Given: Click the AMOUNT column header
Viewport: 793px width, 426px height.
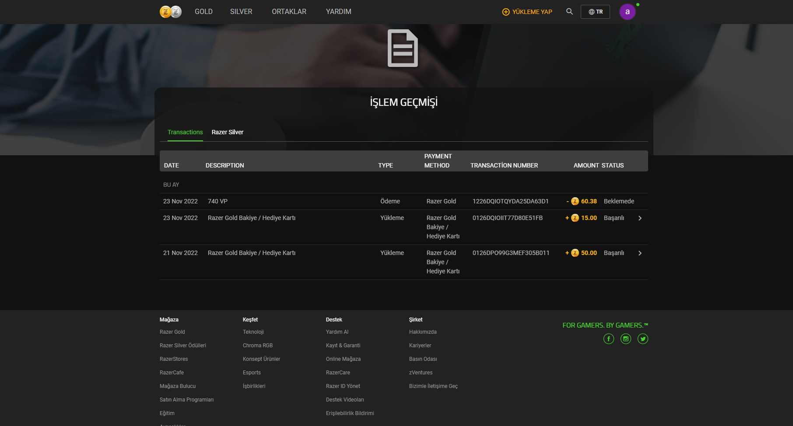Looking at the screenshot, I should tap(586, 165).
